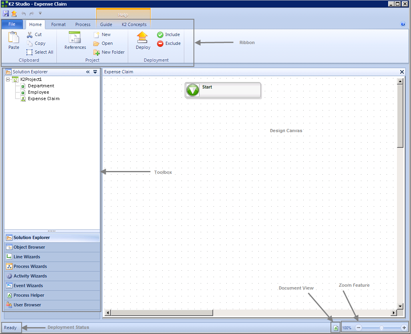Open the K2 Concepts tab

tap(134, 24)
